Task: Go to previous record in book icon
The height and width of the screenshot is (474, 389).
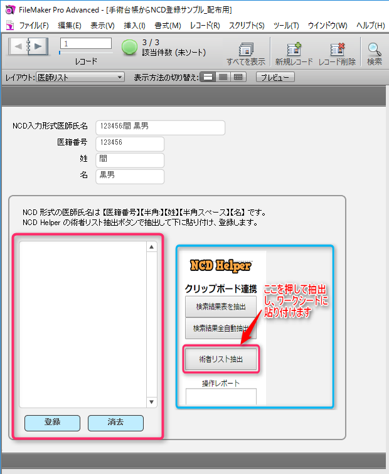Action: (18, 46)
